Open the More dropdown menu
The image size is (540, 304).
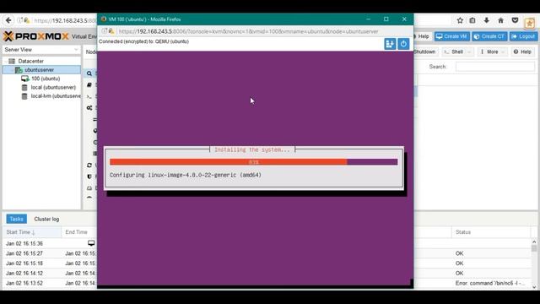coord(492,52)
